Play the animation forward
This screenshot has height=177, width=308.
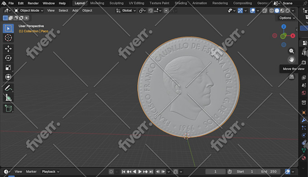pyautogui.click(x=140, y=172)
